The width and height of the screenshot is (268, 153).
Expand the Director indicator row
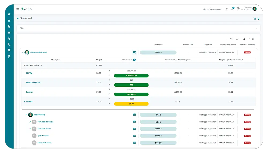pyautogui.click(x=24, y=102)
